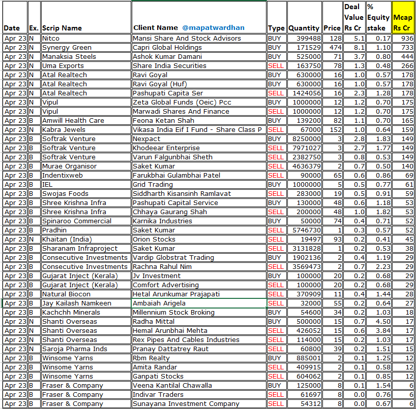416x409 pixels.
Task: Click Hetal Arunkumar Prajapati cell
Action: tap(199, 294)
